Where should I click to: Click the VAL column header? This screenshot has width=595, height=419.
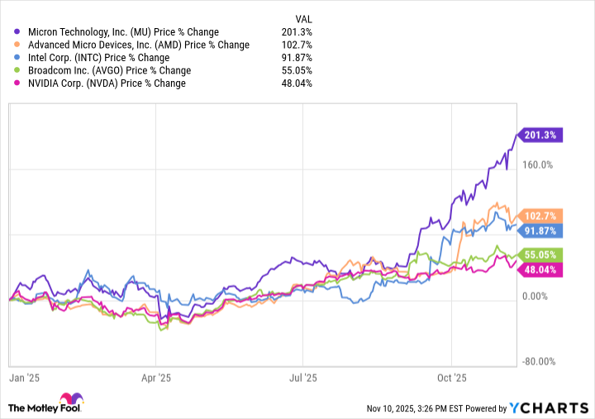[303, 19]
